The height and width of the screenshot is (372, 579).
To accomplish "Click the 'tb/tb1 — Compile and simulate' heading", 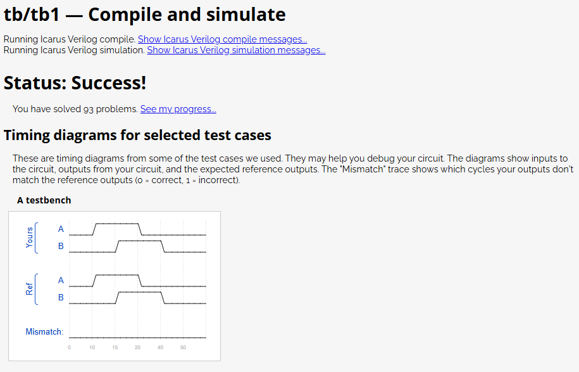I will [x=144, y=15].
